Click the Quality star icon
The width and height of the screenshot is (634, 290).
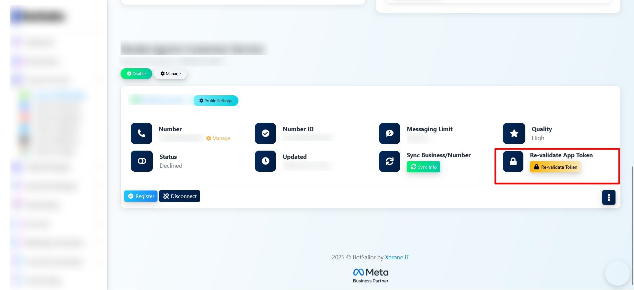[514, 133]
